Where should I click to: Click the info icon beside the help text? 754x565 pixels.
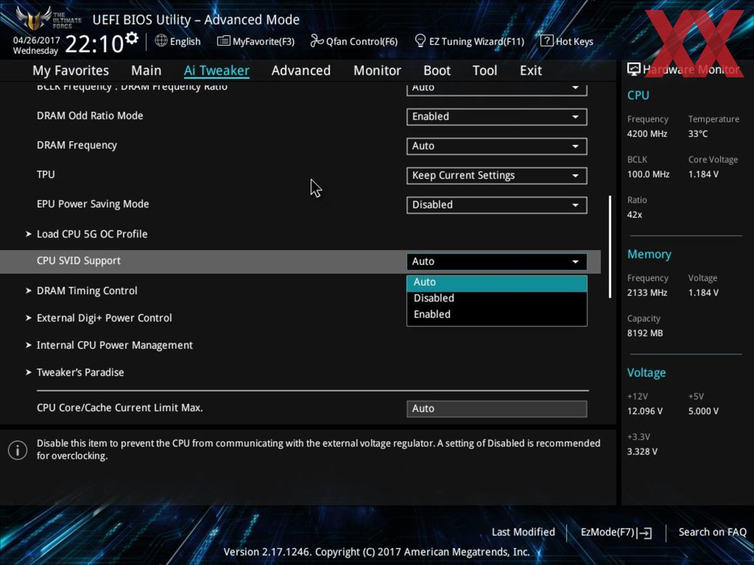coord(18,450)
